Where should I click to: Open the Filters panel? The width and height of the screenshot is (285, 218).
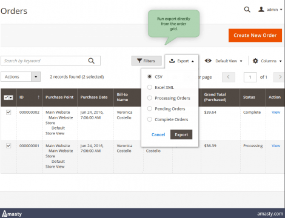tap(147, 61)
